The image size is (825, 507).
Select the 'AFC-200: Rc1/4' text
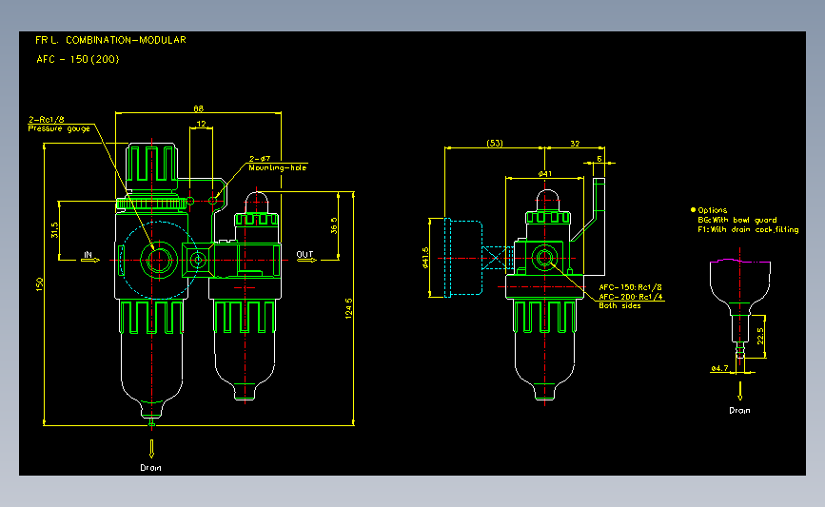(x=630, y=297)
